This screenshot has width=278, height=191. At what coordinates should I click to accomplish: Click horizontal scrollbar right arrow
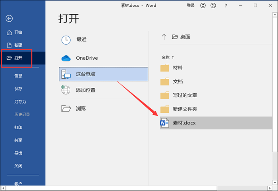pyautogui.click(x=270, y=188)
